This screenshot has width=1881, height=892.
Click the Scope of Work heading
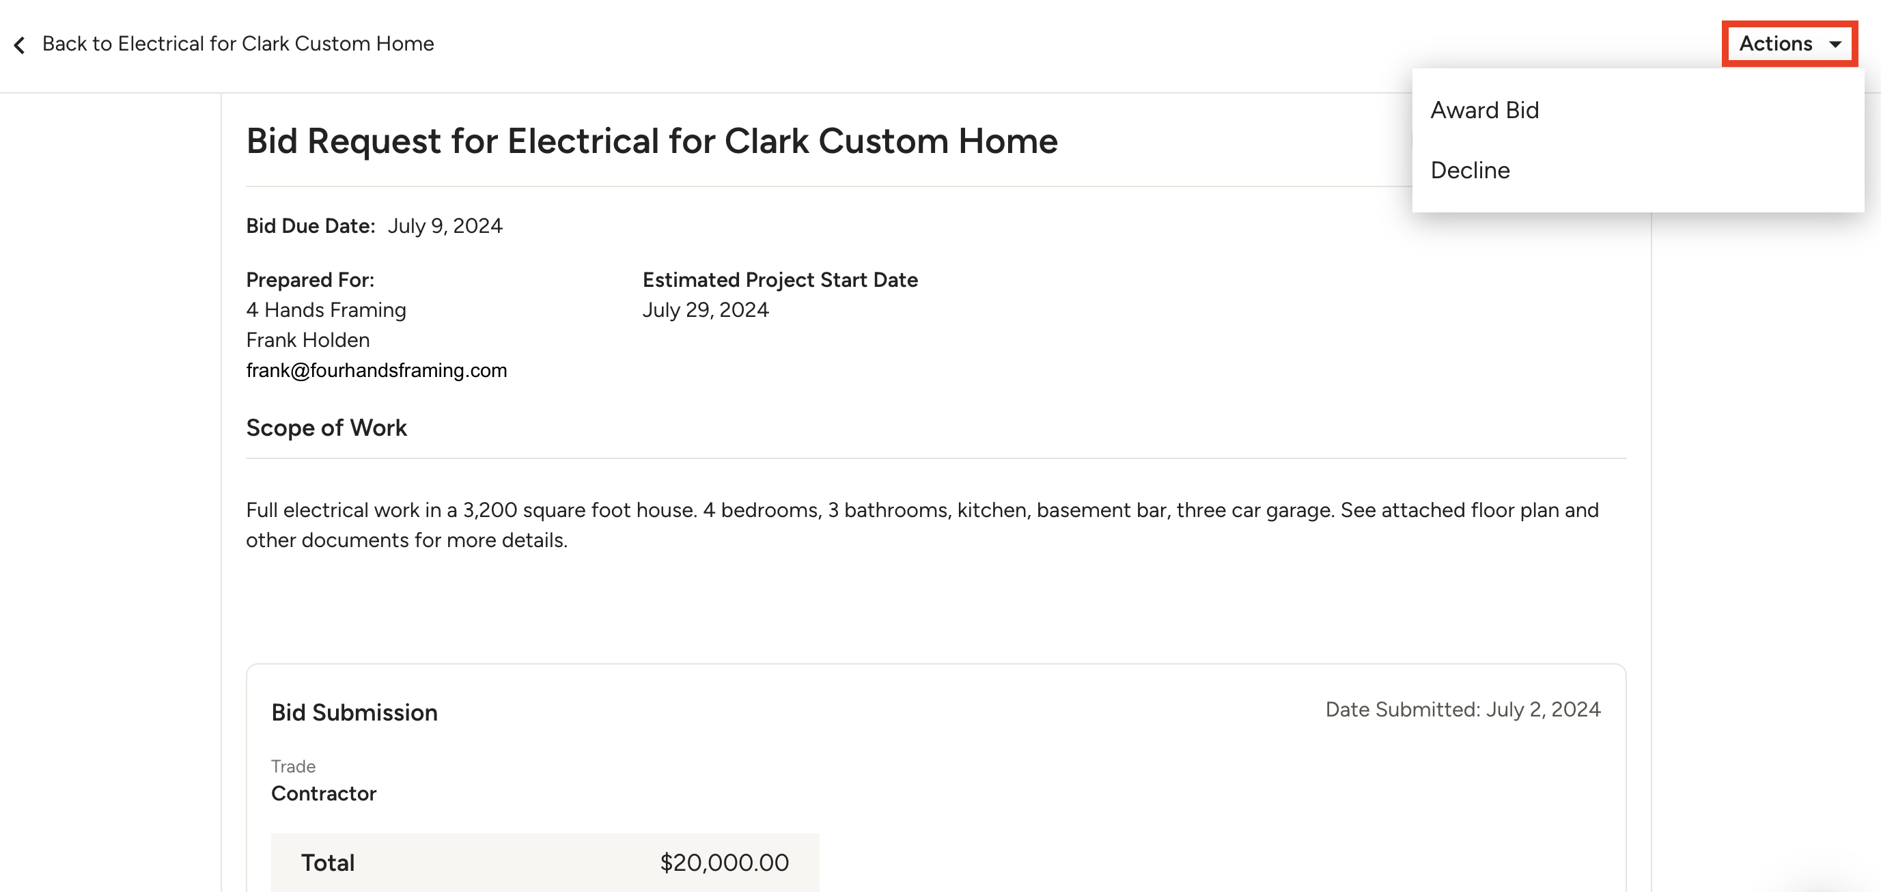pos(326,428)
